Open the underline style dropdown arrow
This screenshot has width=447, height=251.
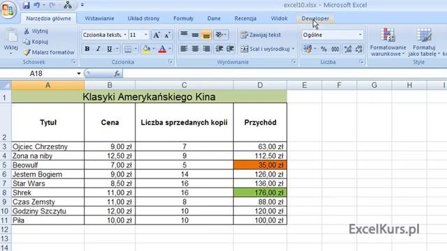(117, 49)
